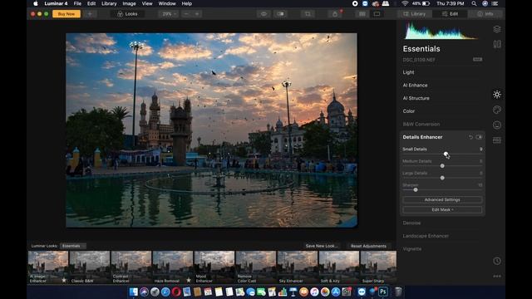Click the Looks button

coord(127,14)
